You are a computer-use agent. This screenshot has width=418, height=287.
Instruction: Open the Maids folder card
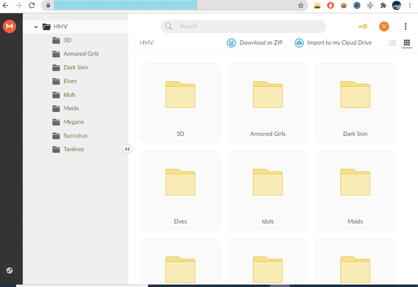click(355, 190)
